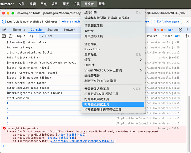
Task: Expand the 缓存 submenu arrow
Action: (141, 60)
